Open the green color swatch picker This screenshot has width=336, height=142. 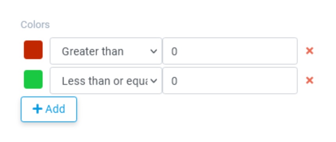pos(33,79)
